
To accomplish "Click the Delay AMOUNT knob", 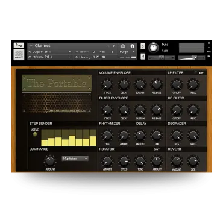I will tap(140, 135).
